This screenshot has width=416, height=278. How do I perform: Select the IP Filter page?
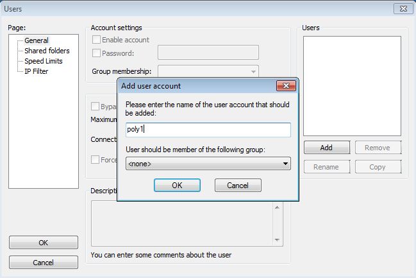36,71
